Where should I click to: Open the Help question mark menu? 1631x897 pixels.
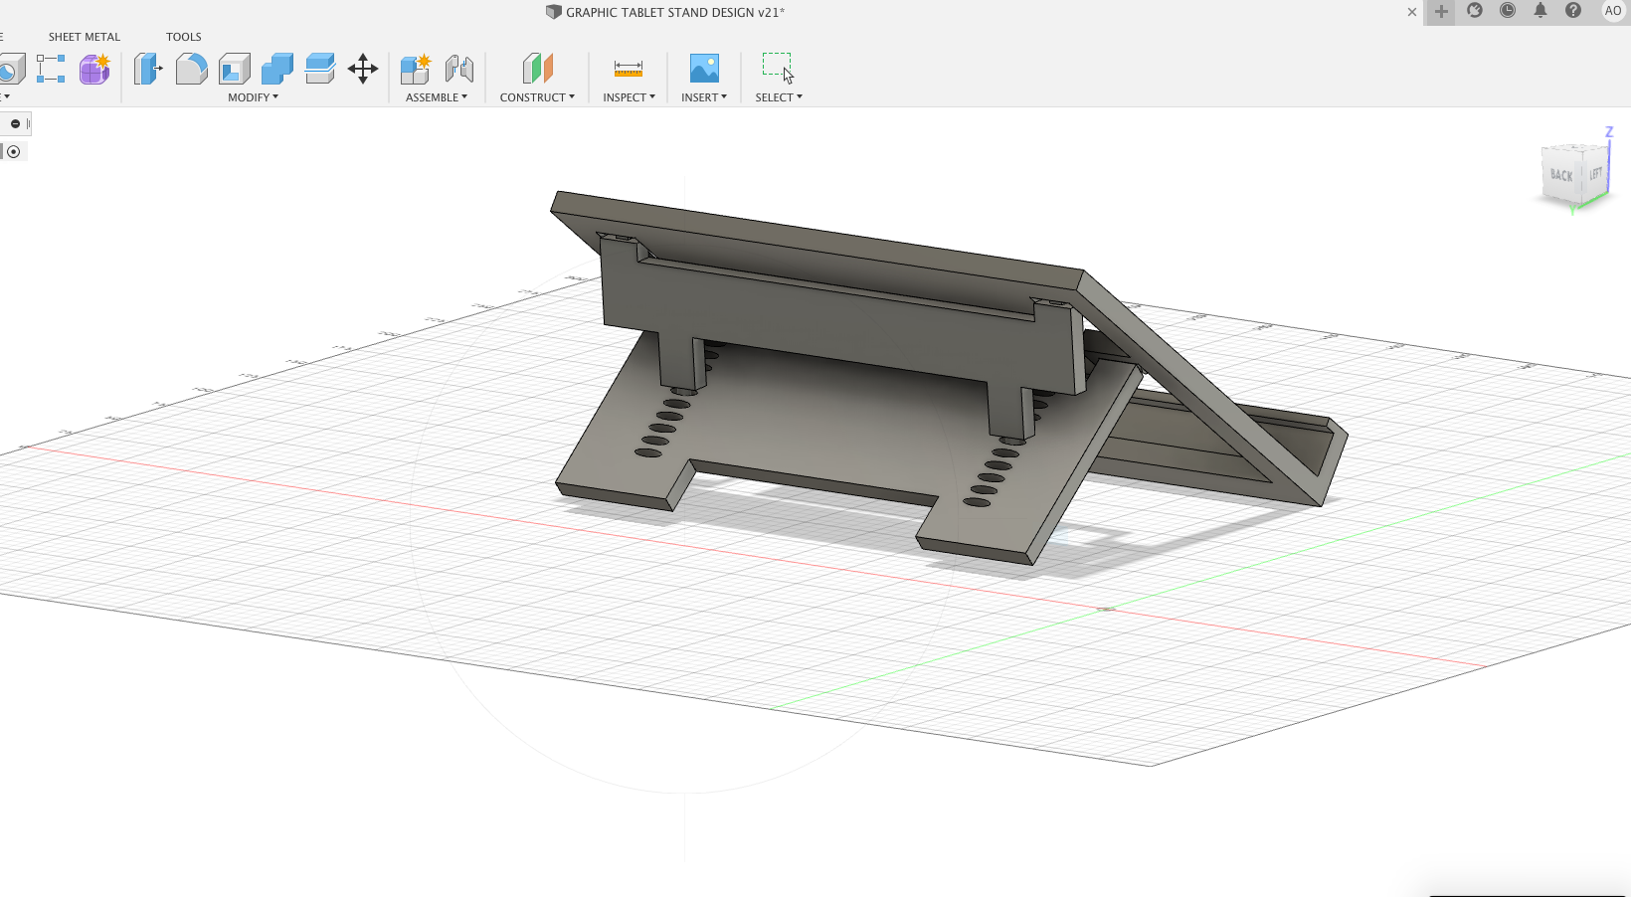[1573, 11]
